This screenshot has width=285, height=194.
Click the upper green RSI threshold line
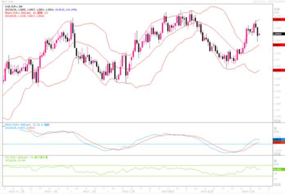tap(123, 165)
